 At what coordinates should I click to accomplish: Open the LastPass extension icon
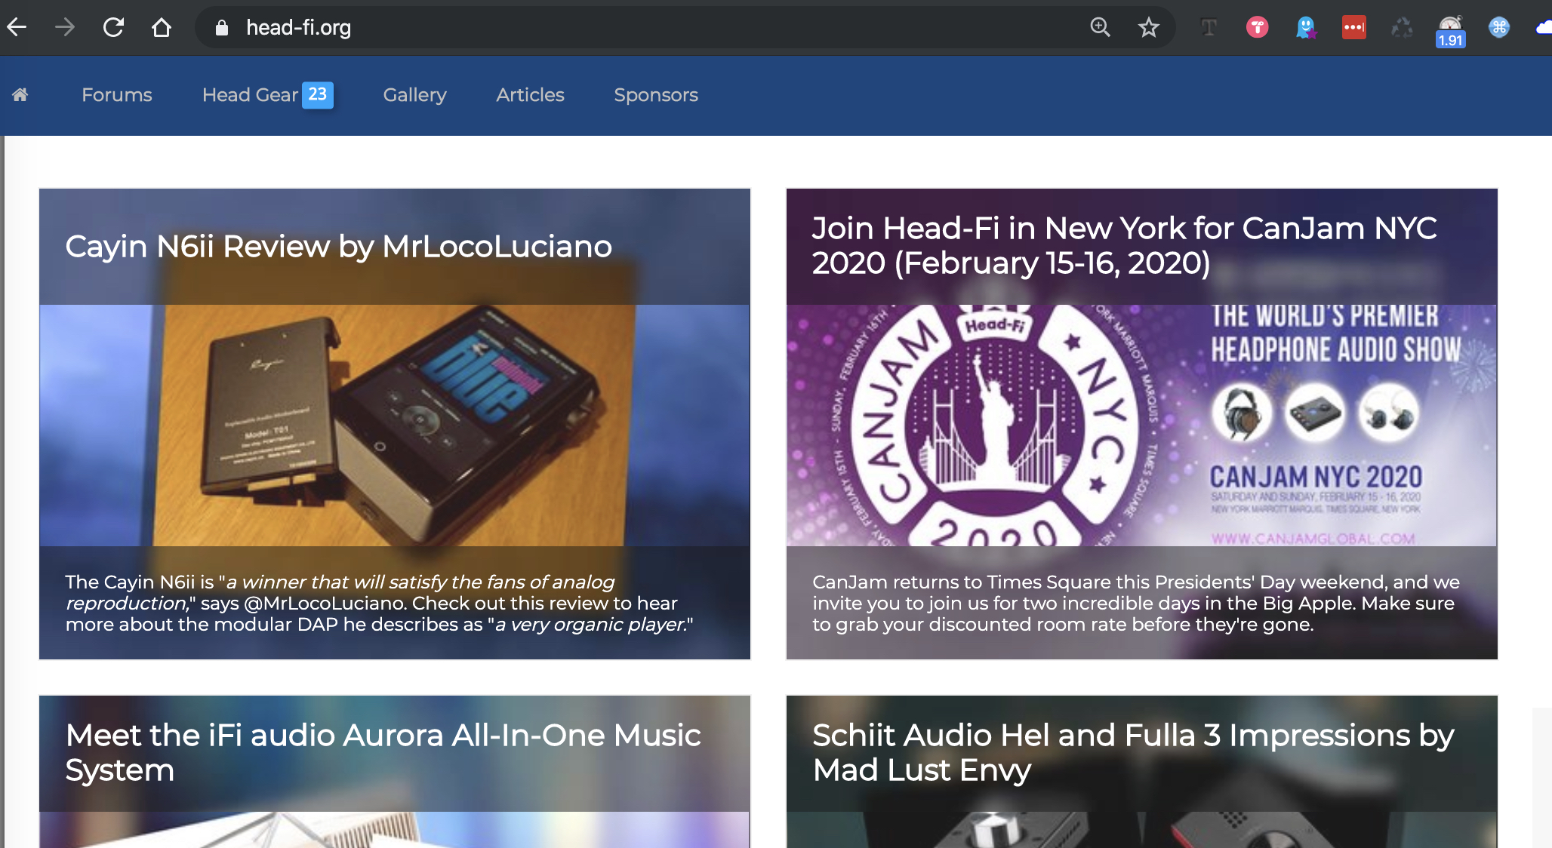(1353, 28)
